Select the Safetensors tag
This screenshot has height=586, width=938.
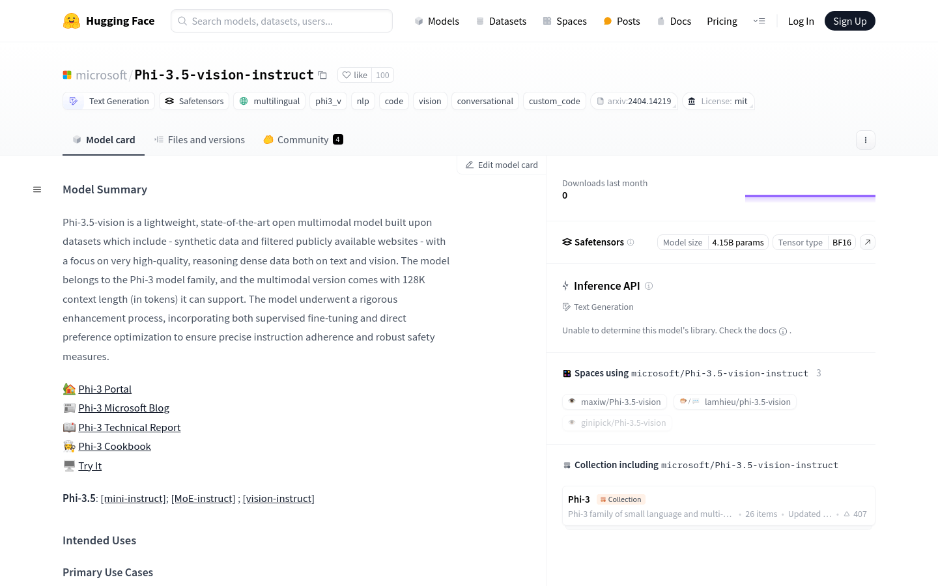click(x=194, y=101)
